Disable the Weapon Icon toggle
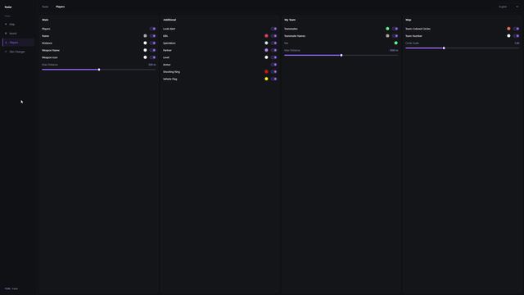Viewport: 524px width, 295px height. coord(153,57)
